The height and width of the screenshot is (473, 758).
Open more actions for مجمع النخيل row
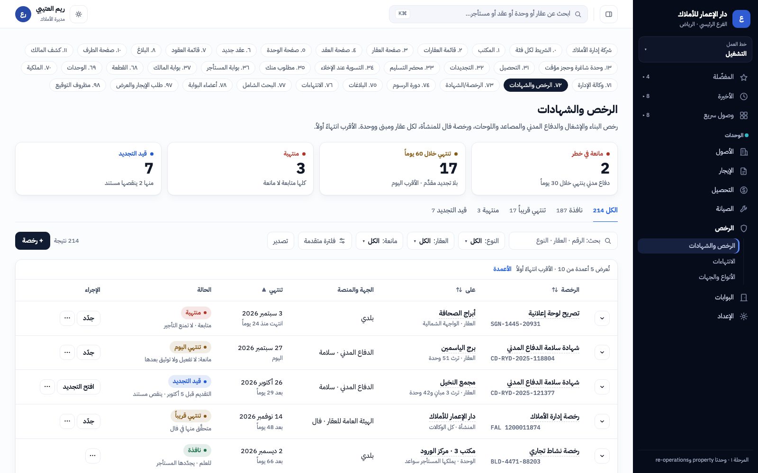[x=47, y=386]
